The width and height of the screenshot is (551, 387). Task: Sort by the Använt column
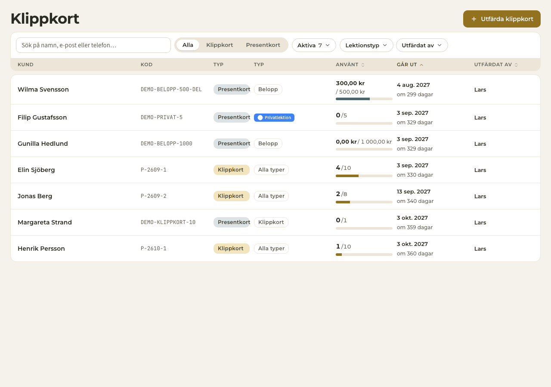point(350,64)
